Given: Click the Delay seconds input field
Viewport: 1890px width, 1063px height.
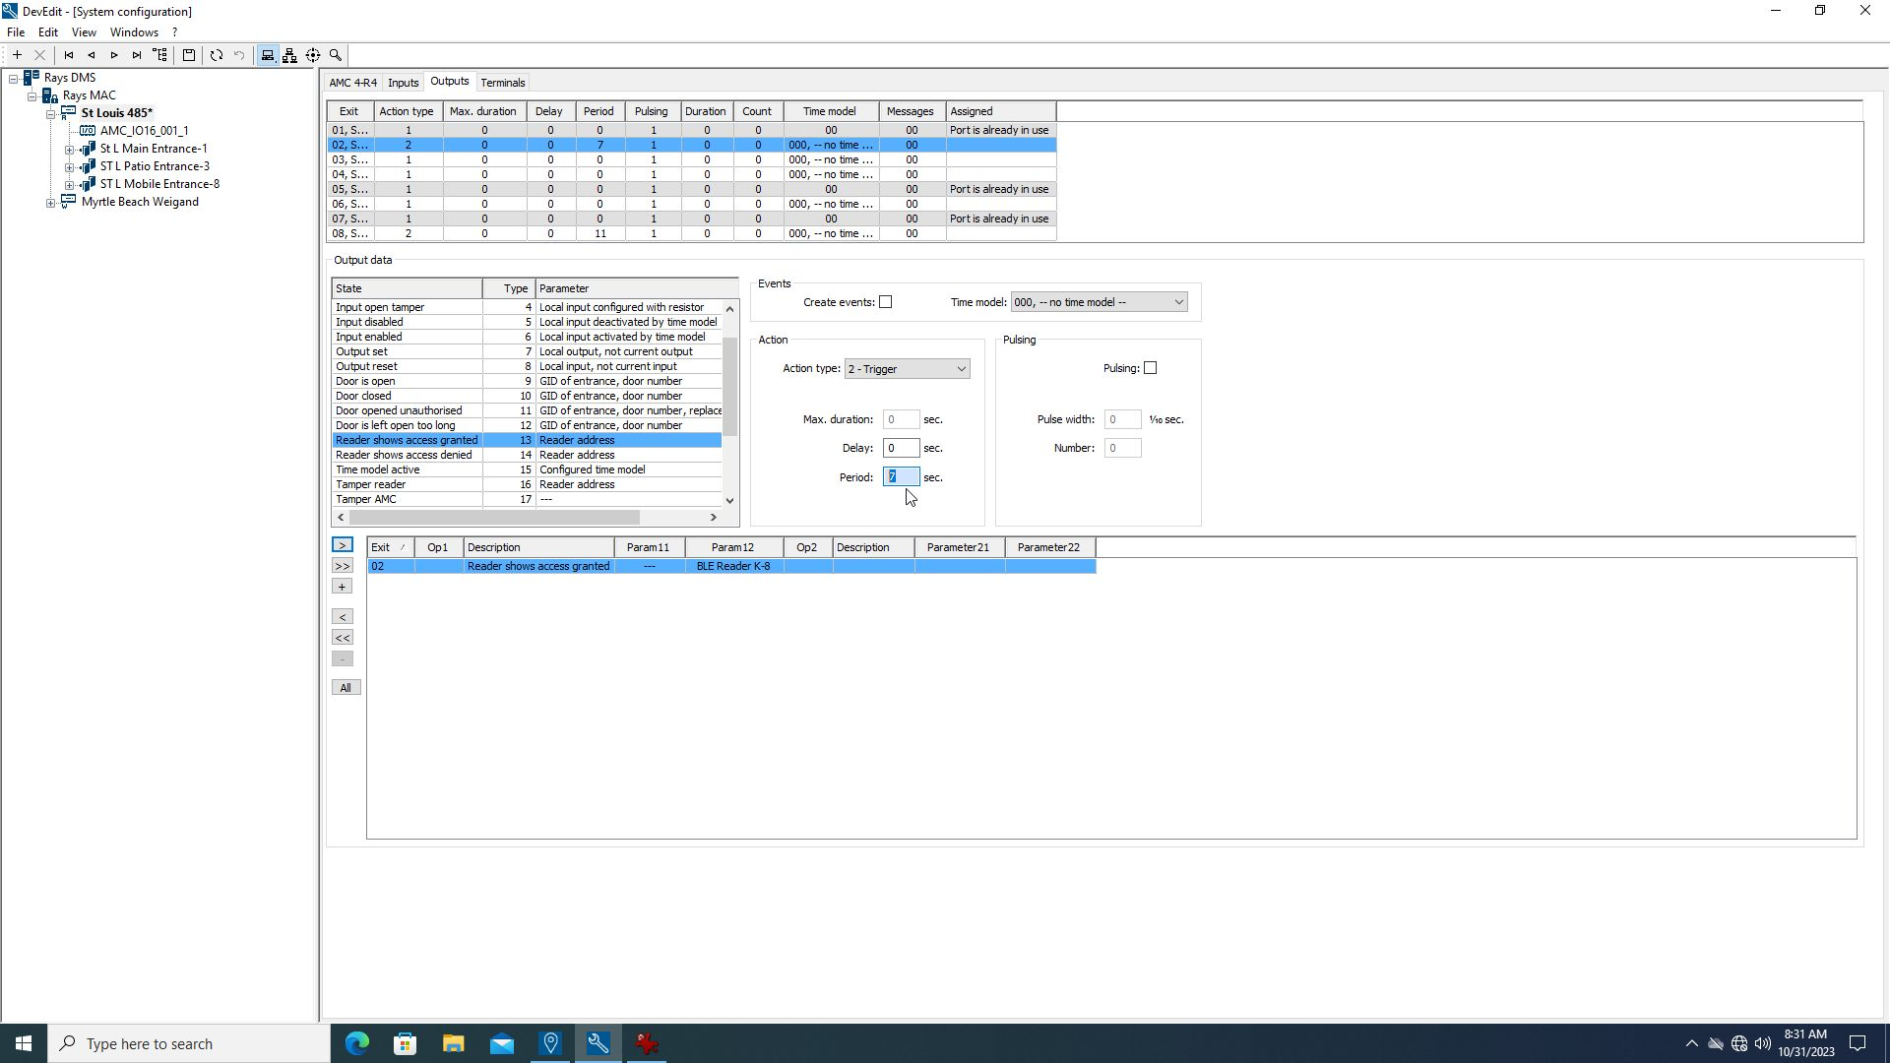Looking at the screenshot, I should pos(900,448).
